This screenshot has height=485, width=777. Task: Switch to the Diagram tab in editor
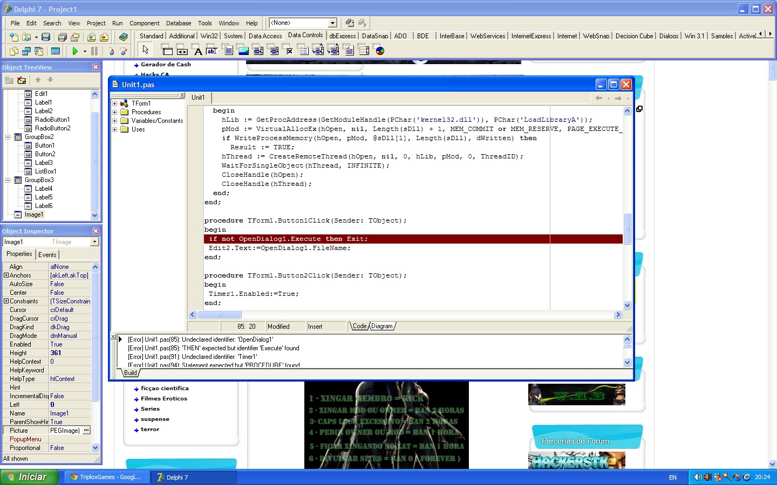(382, 326)
